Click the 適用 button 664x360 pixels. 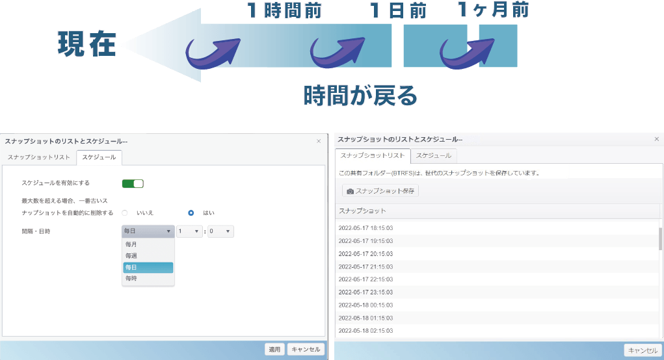click(274, 350)
